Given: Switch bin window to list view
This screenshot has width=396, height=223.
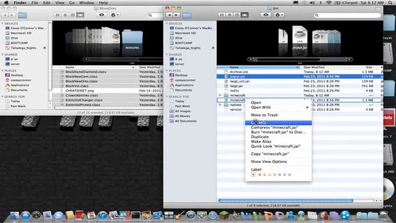Looking at the screenshot, I should pyautogui.click(x=230, y=15).
